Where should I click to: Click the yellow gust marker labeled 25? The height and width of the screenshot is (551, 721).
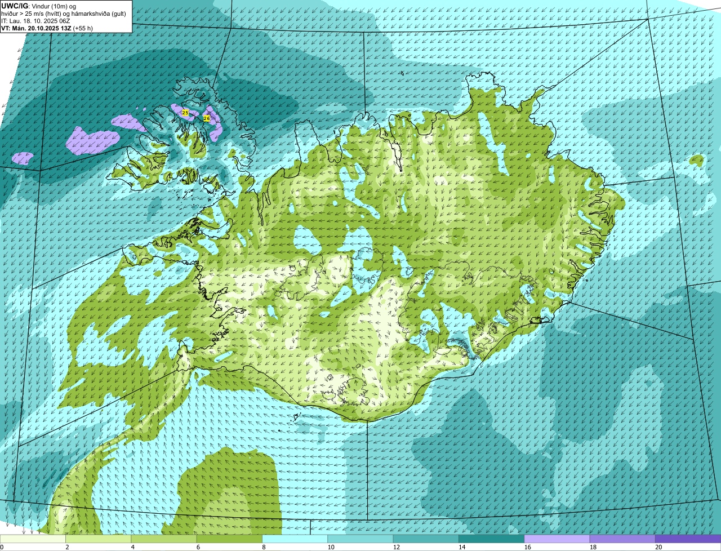(x=185, y=113)
